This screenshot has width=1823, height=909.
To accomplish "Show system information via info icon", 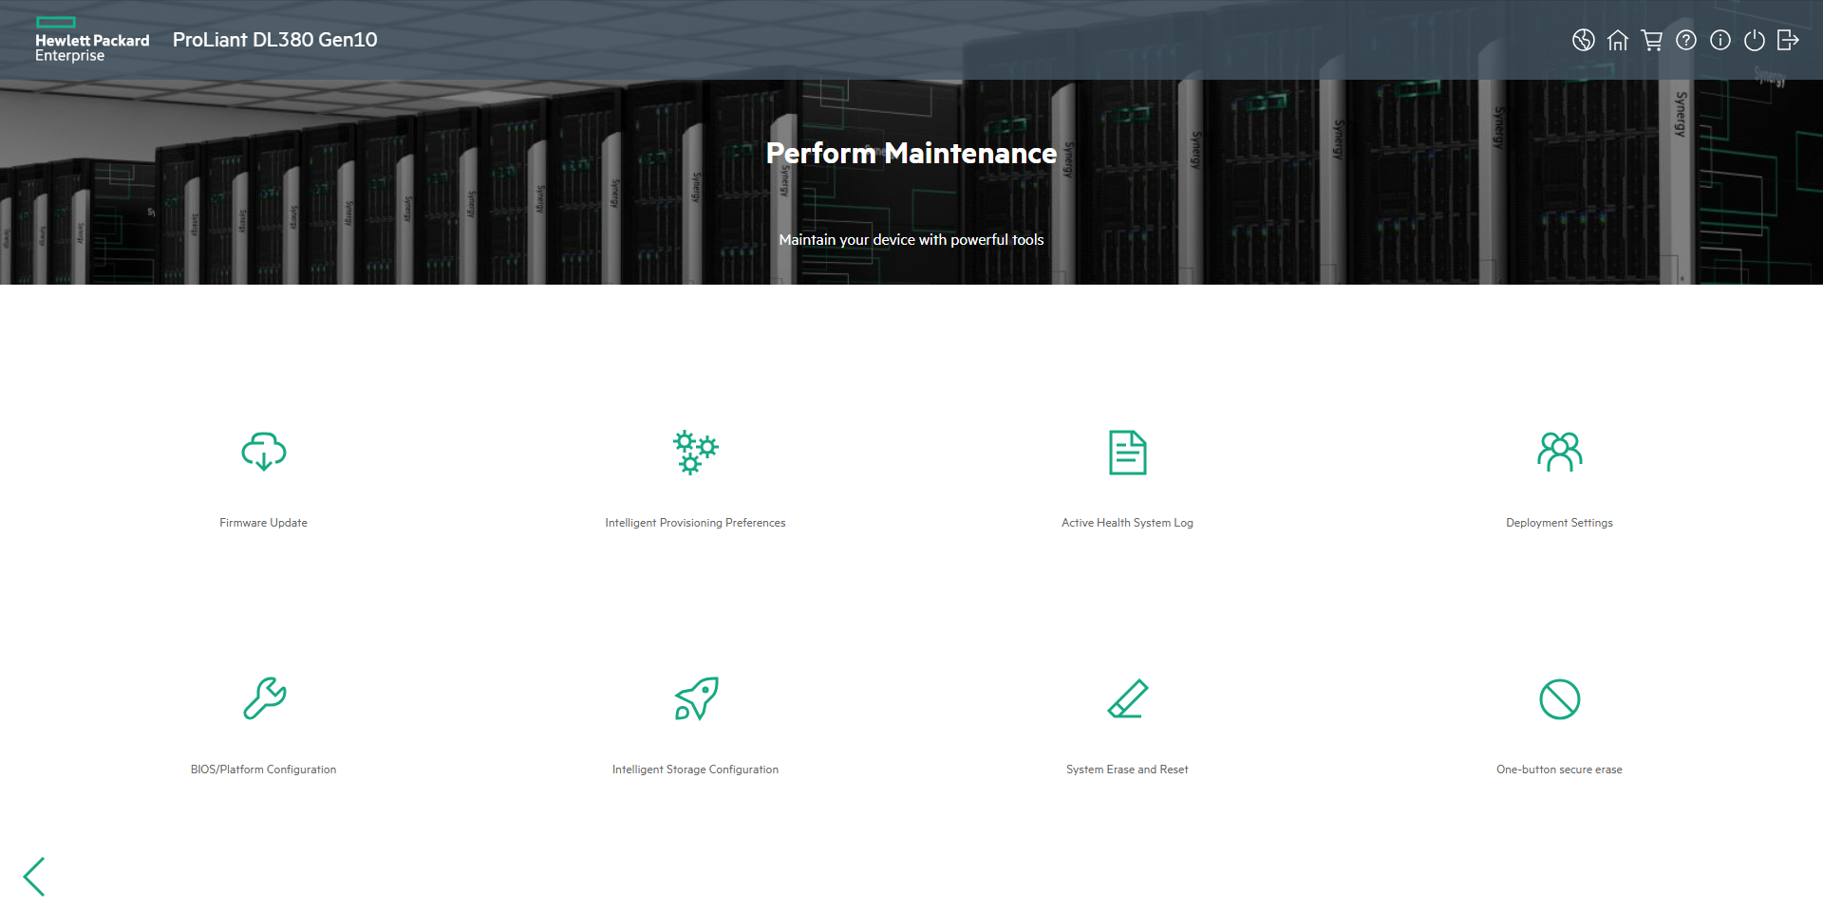I will click(x=1720, y=40).
